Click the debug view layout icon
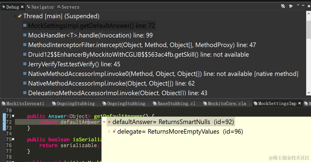Image resolution: width=311 pixels, height=162 pixels. pyautogui.click(x=291, y=6)
